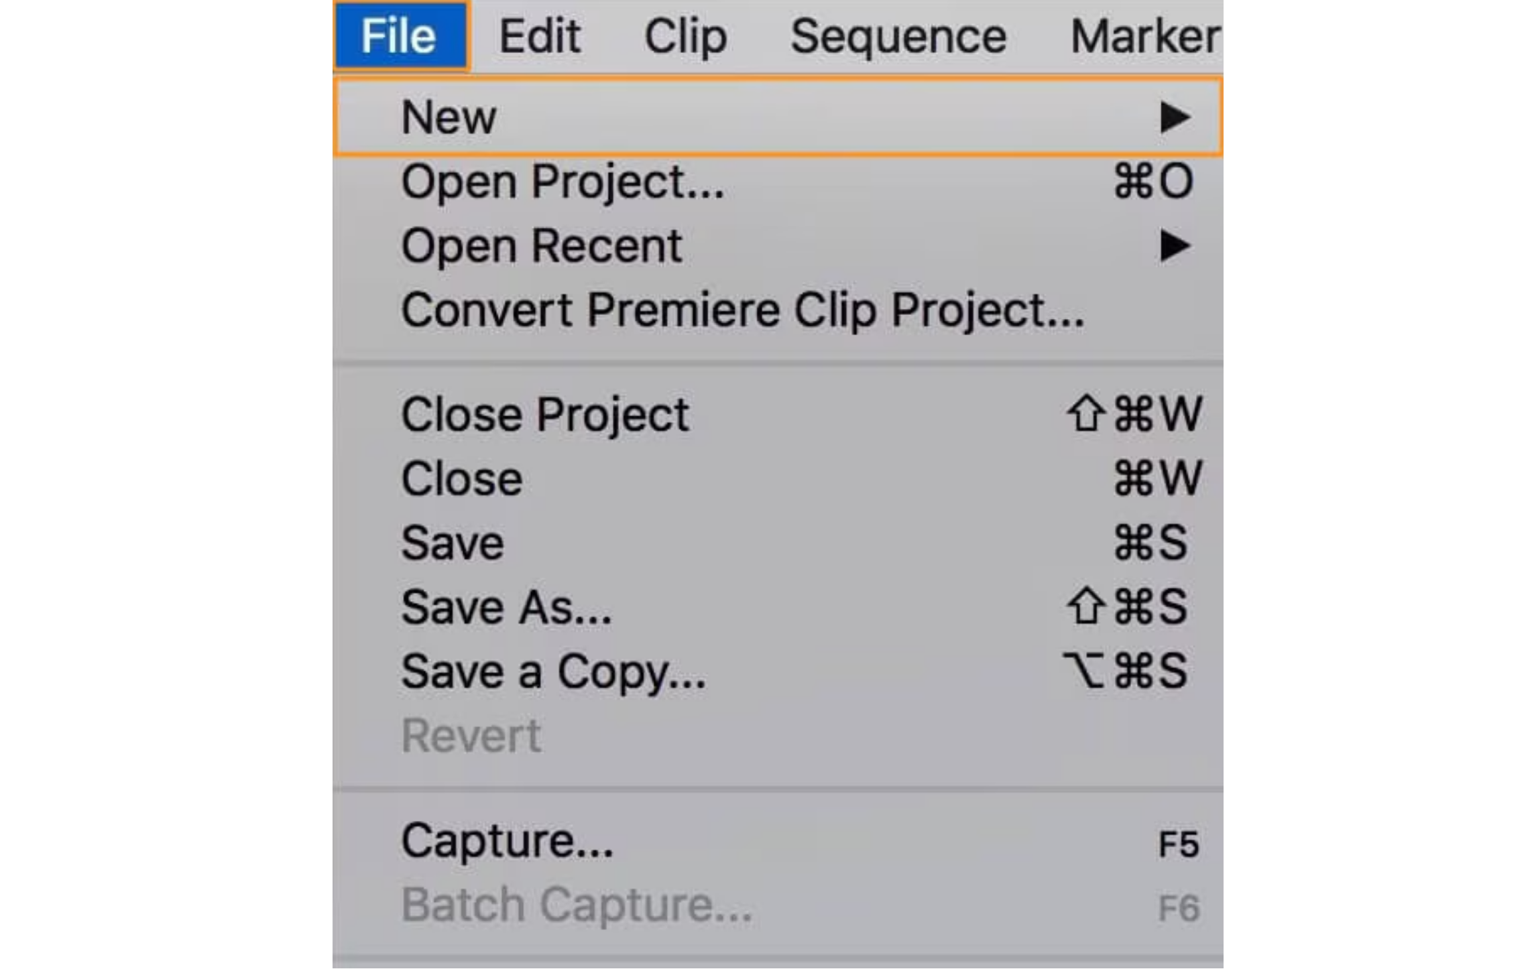Choose Close from the File menu
The image size is (1538, 969).
coord(461,478)
